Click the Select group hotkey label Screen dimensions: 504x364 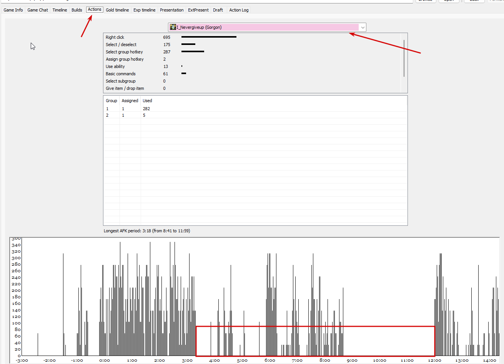point(124,52)
